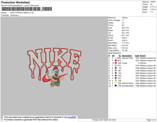This screenshot has width=157, height=122.
Task: Click the Machine value 'Tajima'
Action: point(125,18)
